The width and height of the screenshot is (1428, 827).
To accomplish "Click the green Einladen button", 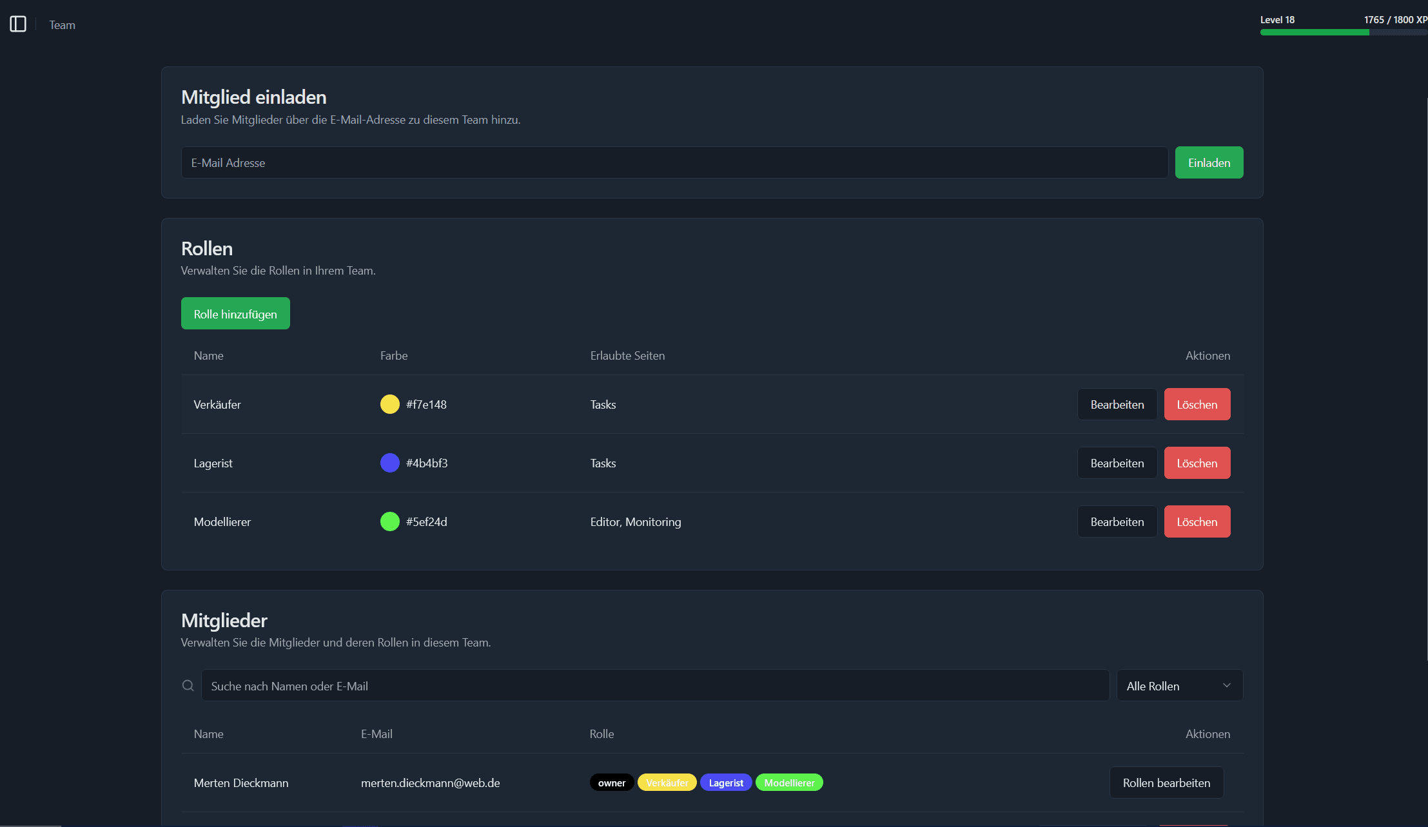I will point(1209,162).
